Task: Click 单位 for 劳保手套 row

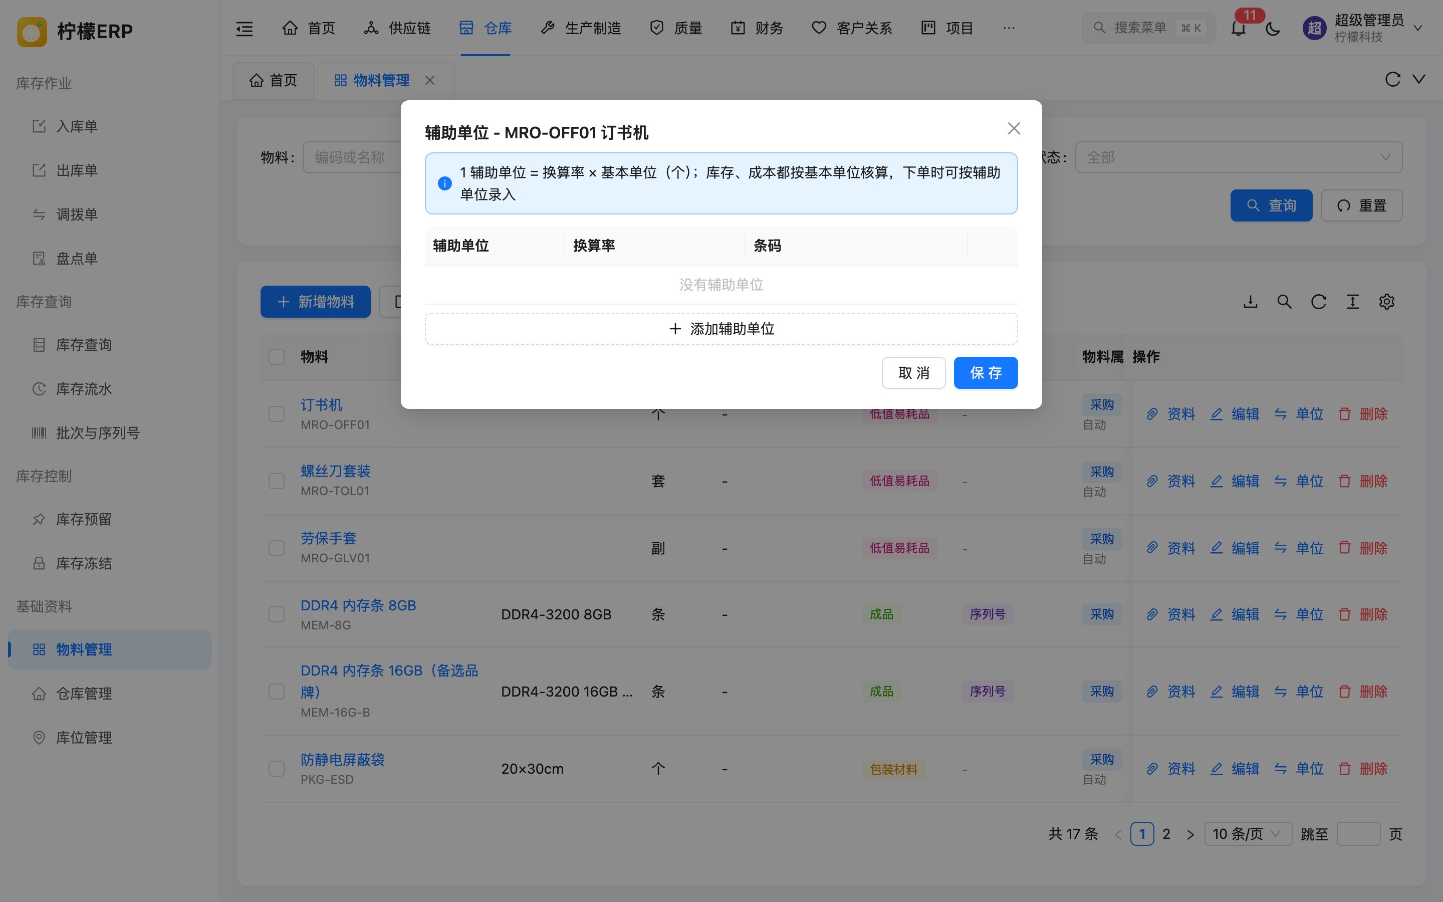Action: 1299,548
